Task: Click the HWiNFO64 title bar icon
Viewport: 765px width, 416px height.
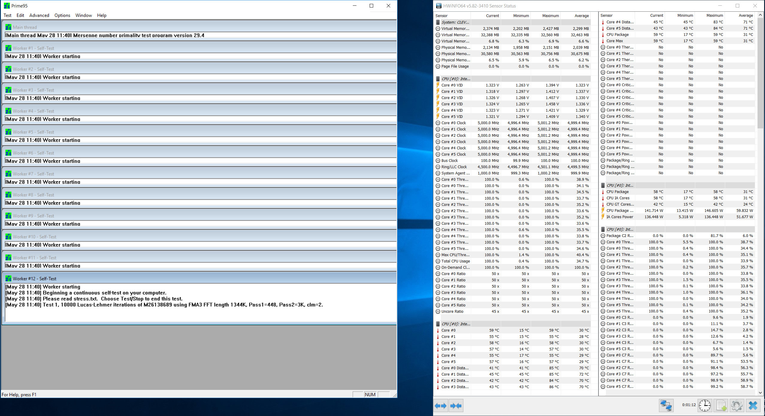Action: pos(439,6)
